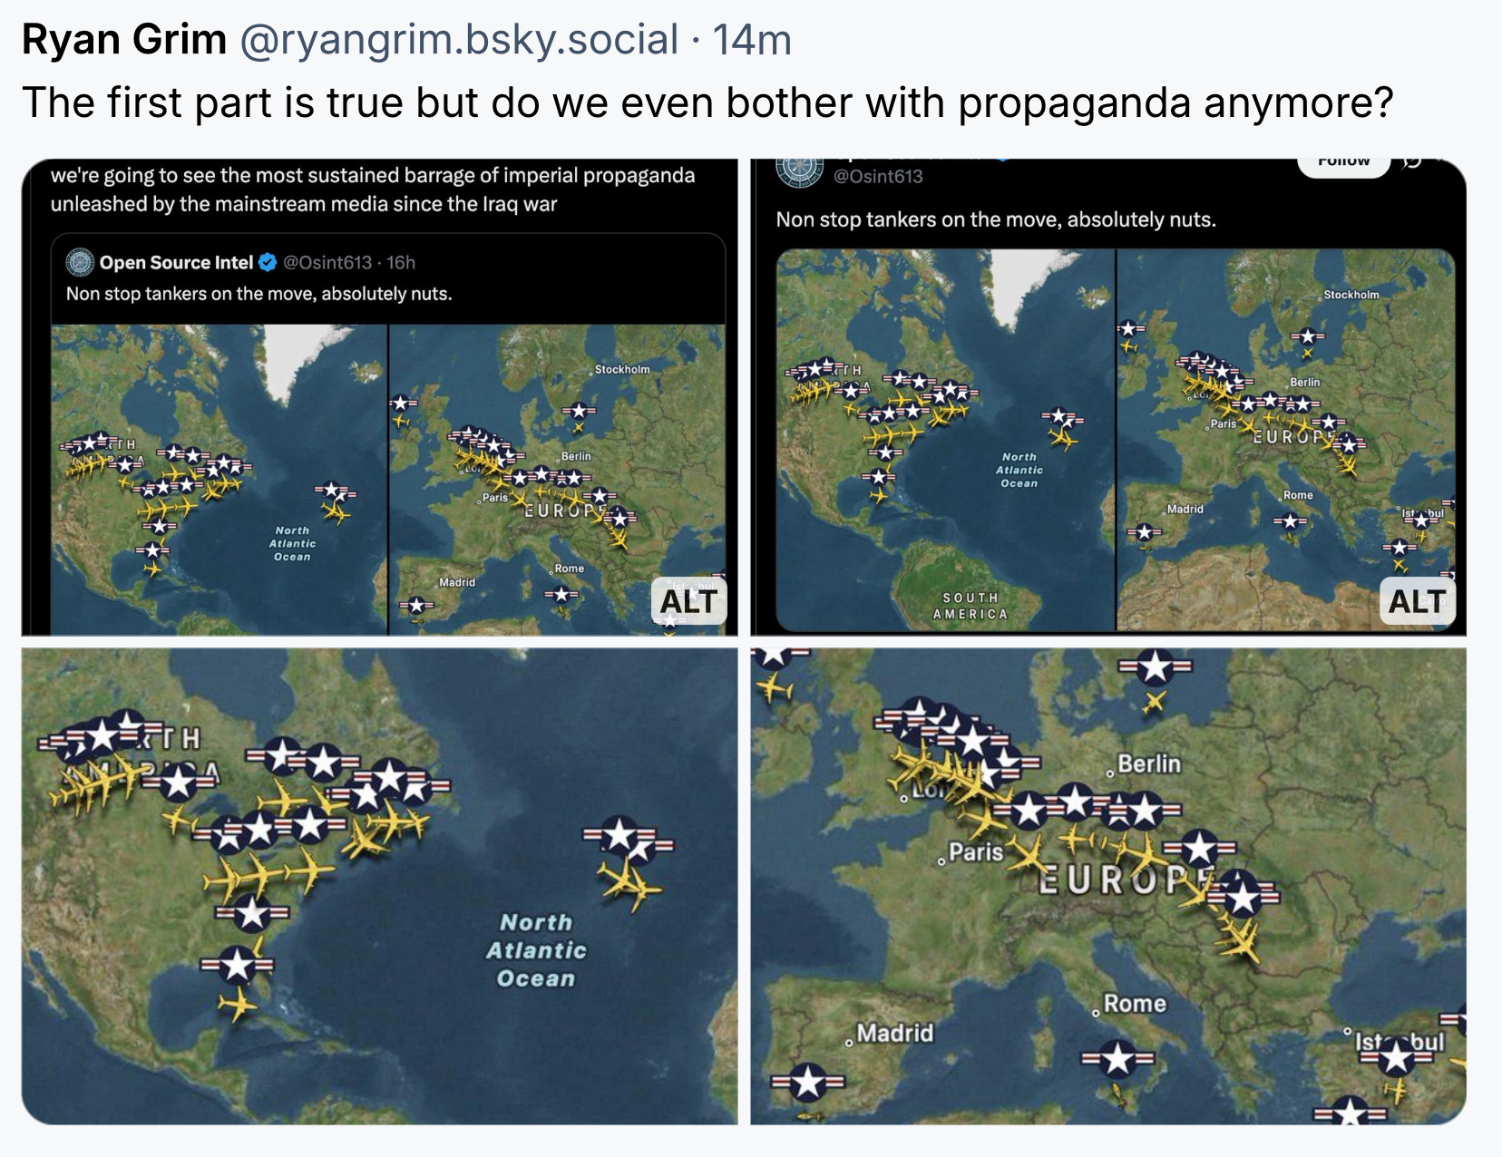The width and height of the screenshot is (1502, 1157).
Task: Click the southernmost yellow plane icon, bottom-left map
Action: pos(237,1005)
